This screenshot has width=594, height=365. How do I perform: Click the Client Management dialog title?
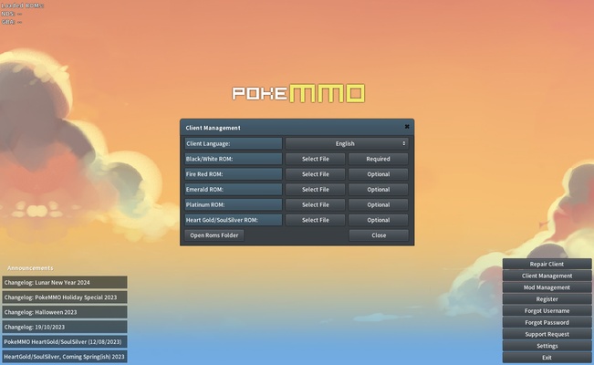pos(213,128)
